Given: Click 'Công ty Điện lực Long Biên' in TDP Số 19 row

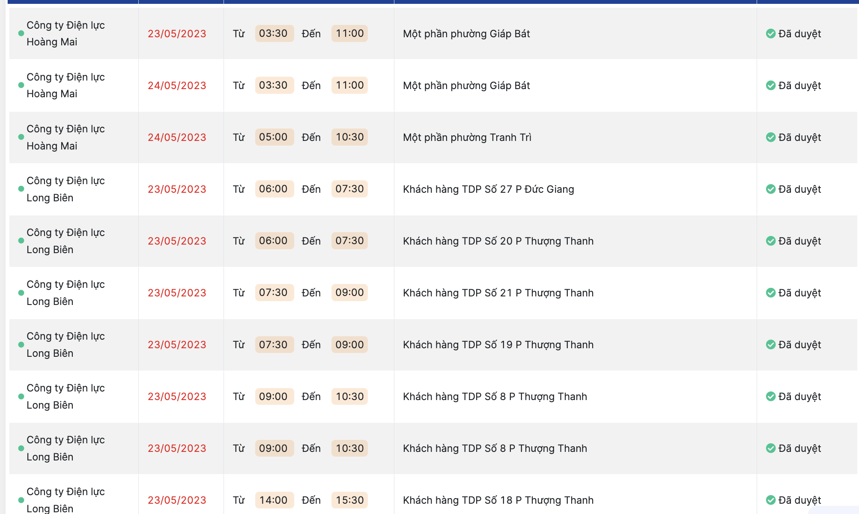Looking at the screenshot, I should pyautogui.click(x=66, y=344).
